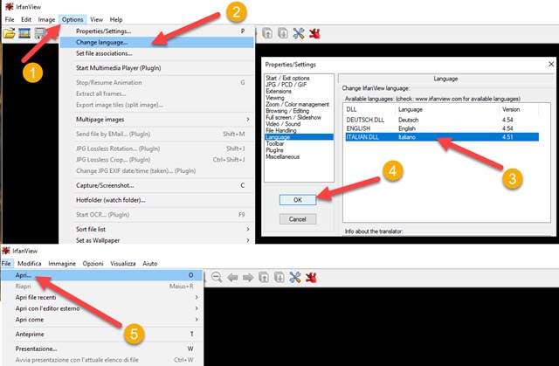The image size is (559, 366).
Task: Click left arrow icon in Italian window toolbar
Action: [x=232, y=277]
